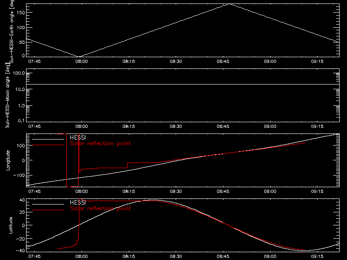
Task: Click the Sun-HESSI-Earth angle axis title
Action: pos(12,31)
